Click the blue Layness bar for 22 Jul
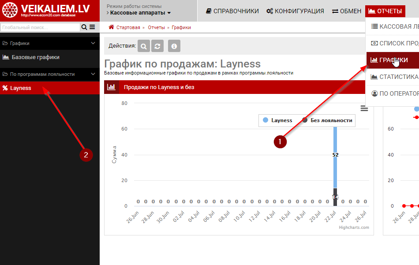The width and height of the screenshot is (419, 265). point(335,154)
